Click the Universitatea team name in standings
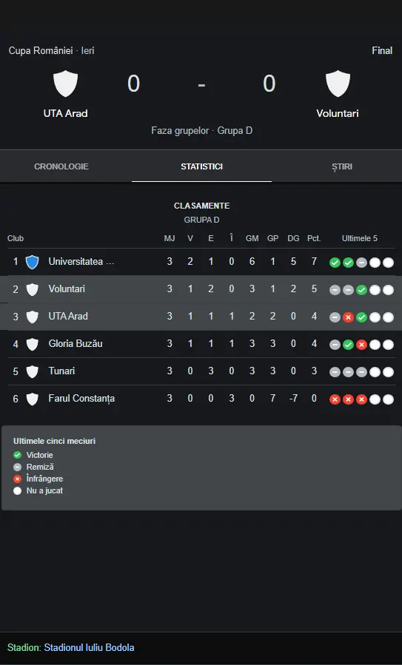Image resolution: width=402 pixels, height=665 pixels. pyautogui.click(x=81, y=262)
